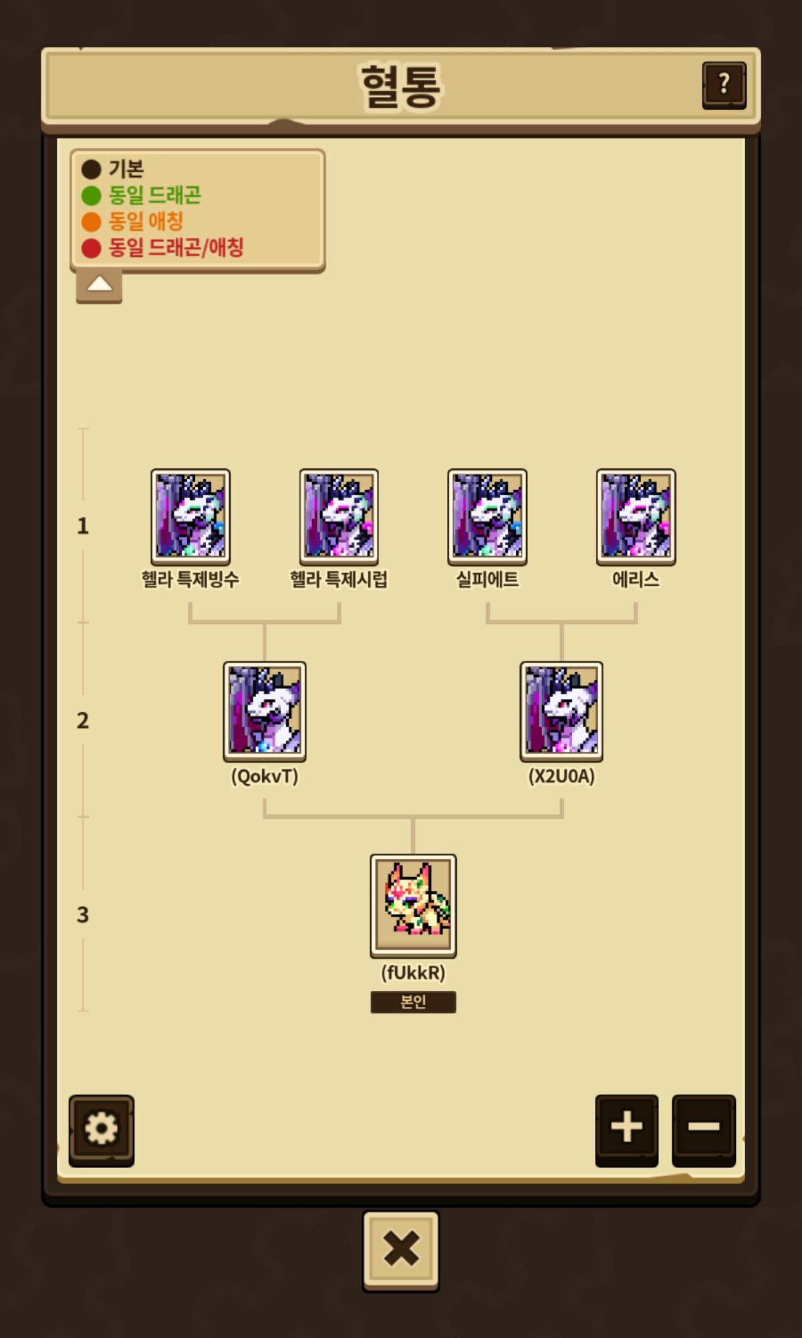Click the generation 3 marker
Image resolution: width=802 pixels, height=1338 pixels.
click(x=83, y=915)
